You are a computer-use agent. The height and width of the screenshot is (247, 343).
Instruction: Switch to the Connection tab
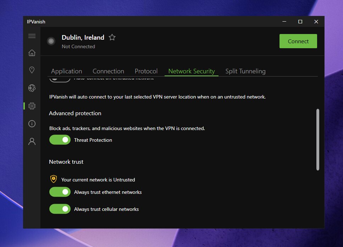tap(108, 71)
